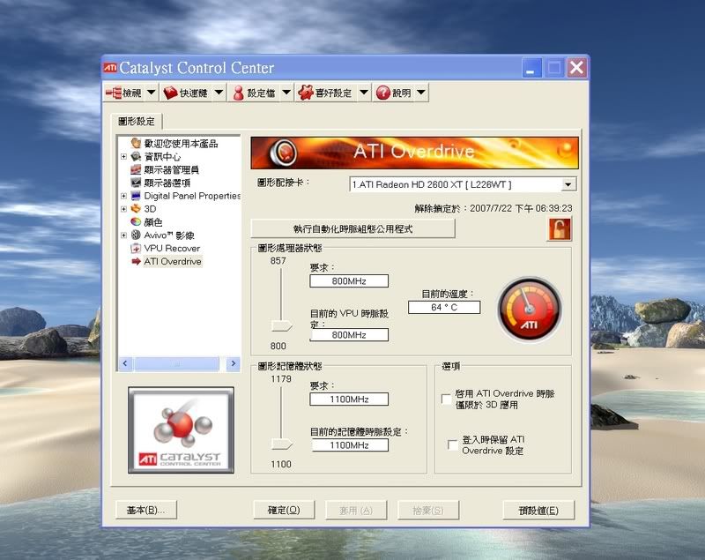Click the tree horizontal scrollbar thumb

(177, 363)
